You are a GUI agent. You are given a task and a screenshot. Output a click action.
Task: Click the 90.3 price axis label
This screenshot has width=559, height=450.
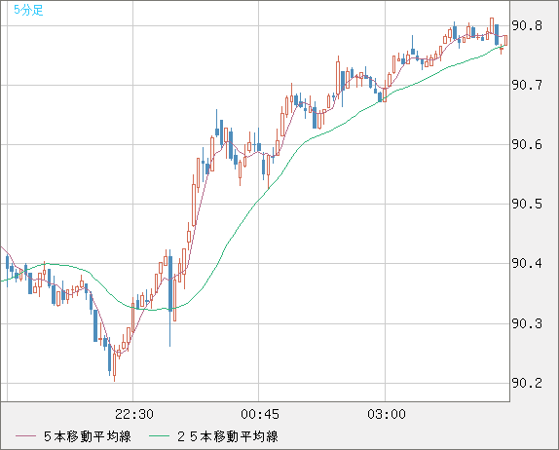(527, 323)
